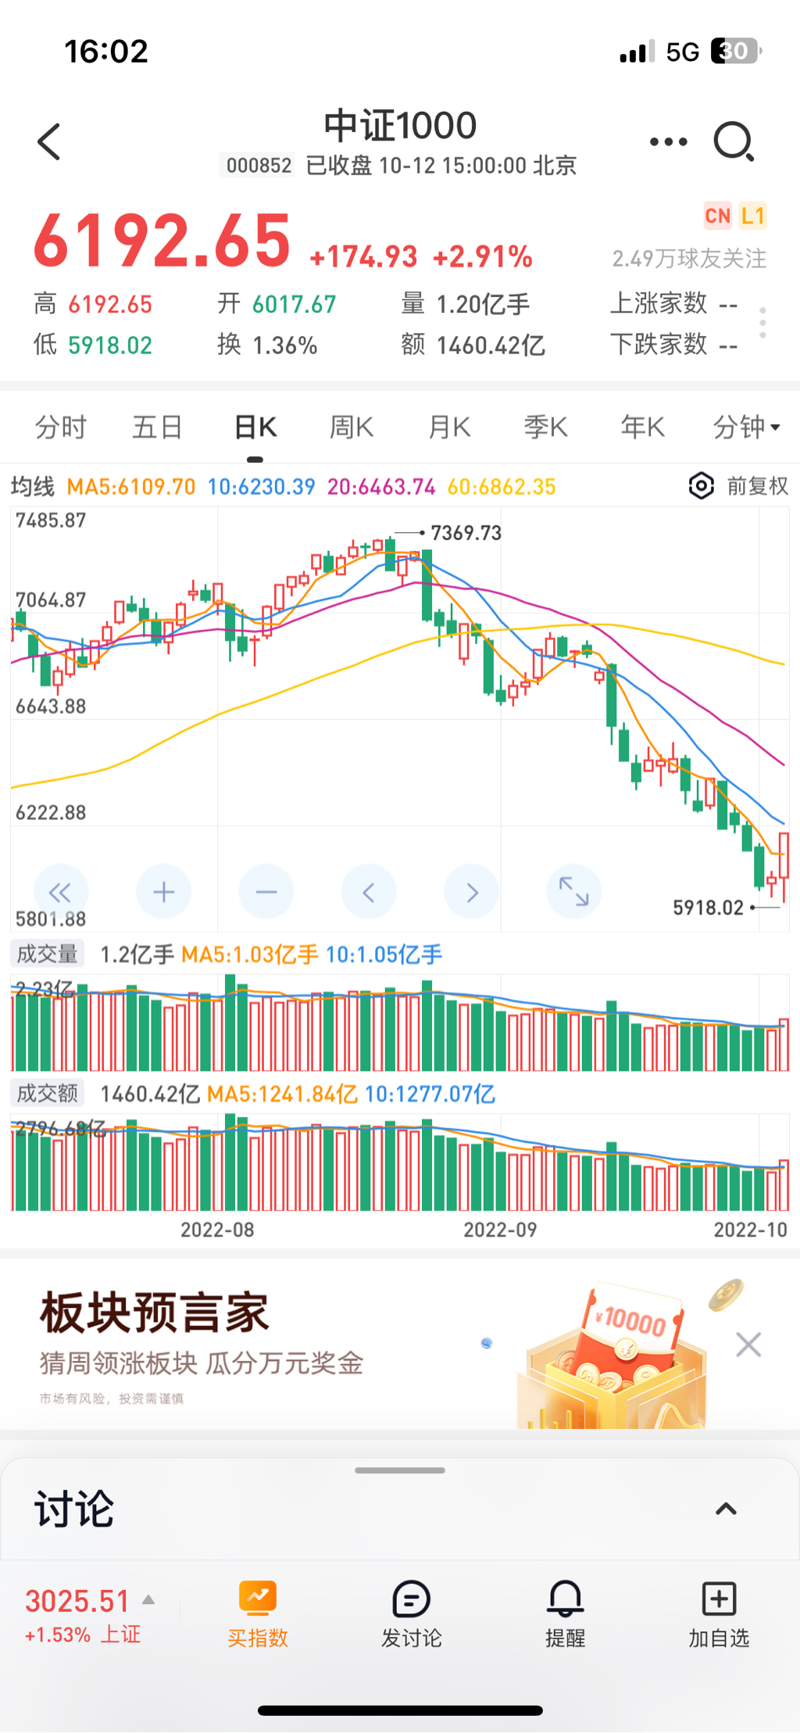Tap the back arrow icon
800x1733 pixels.
[x=49, y=141]
